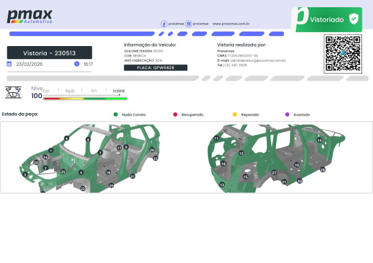This screenshot has width=373, height=263.
Task: Select part marker 12 on right chassis
Action: (x=241, y=153)
